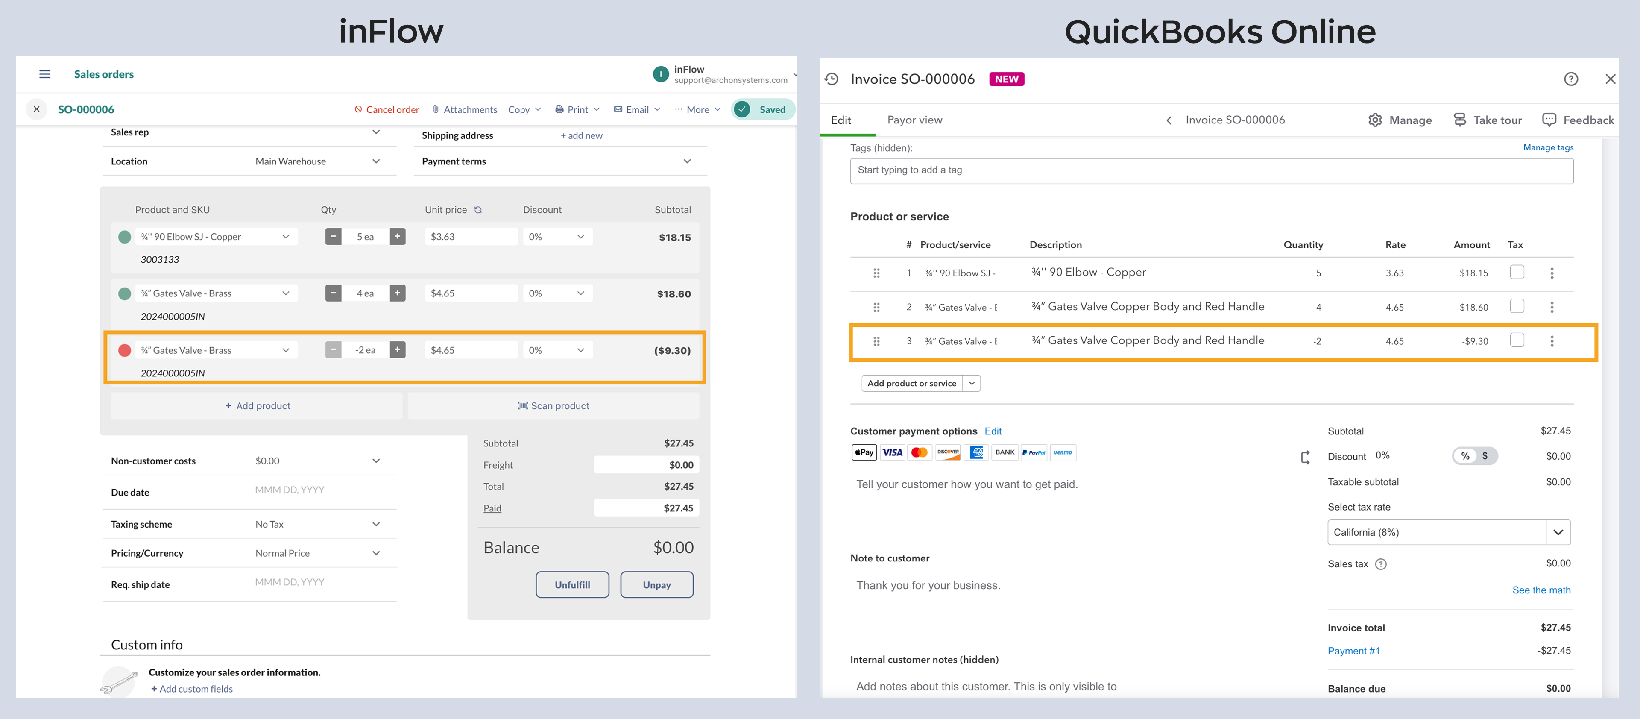1640x719 pixels.
Task: Click the Unfulfill button
Action: click(x=572, y=584)
